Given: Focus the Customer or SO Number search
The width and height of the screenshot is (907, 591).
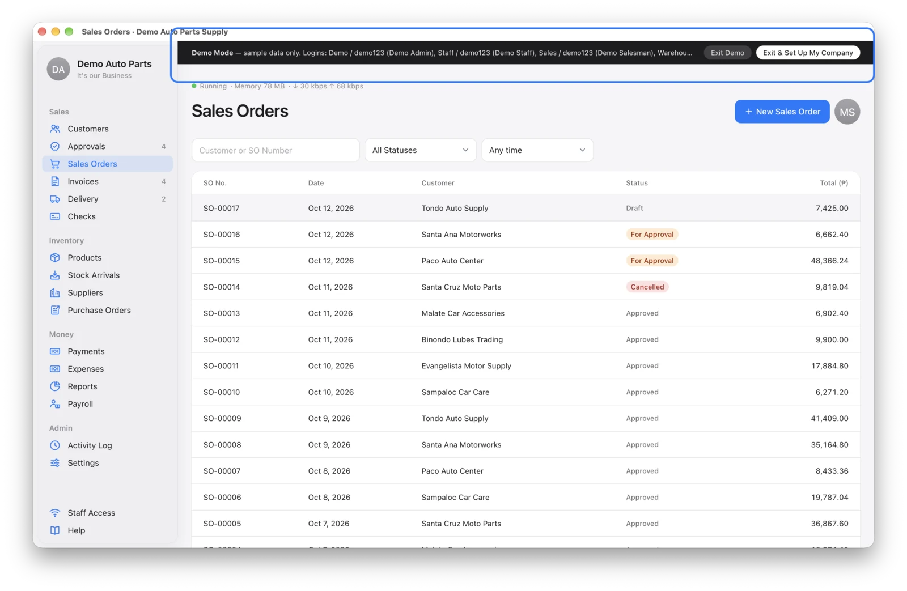Looking at the screenshot, I should pyautogui.click(x=276, y=150).
